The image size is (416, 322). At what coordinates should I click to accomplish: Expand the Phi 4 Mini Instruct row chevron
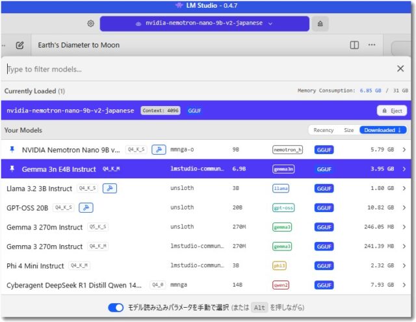404,266
